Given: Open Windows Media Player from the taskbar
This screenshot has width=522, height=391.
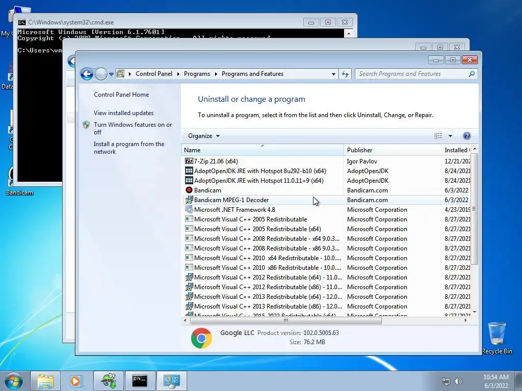Looking at the screenshot, I should 75,381.
